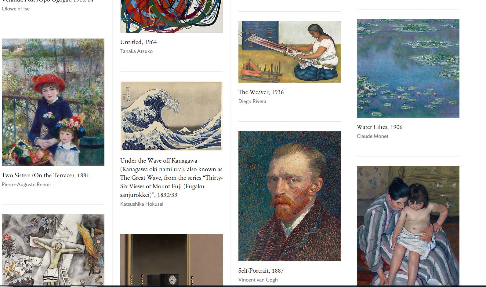This screenshot has width=486, height=287.
Task: Open the mantel clock artwork thumbnail
Action: click(x=172, y=260)
